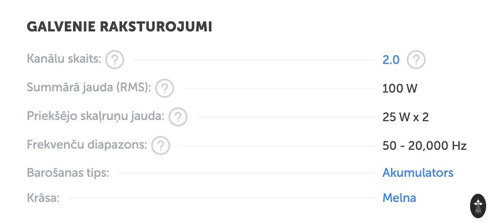Click help icon beside Kanālu skaits label

[x=115, y=59]
